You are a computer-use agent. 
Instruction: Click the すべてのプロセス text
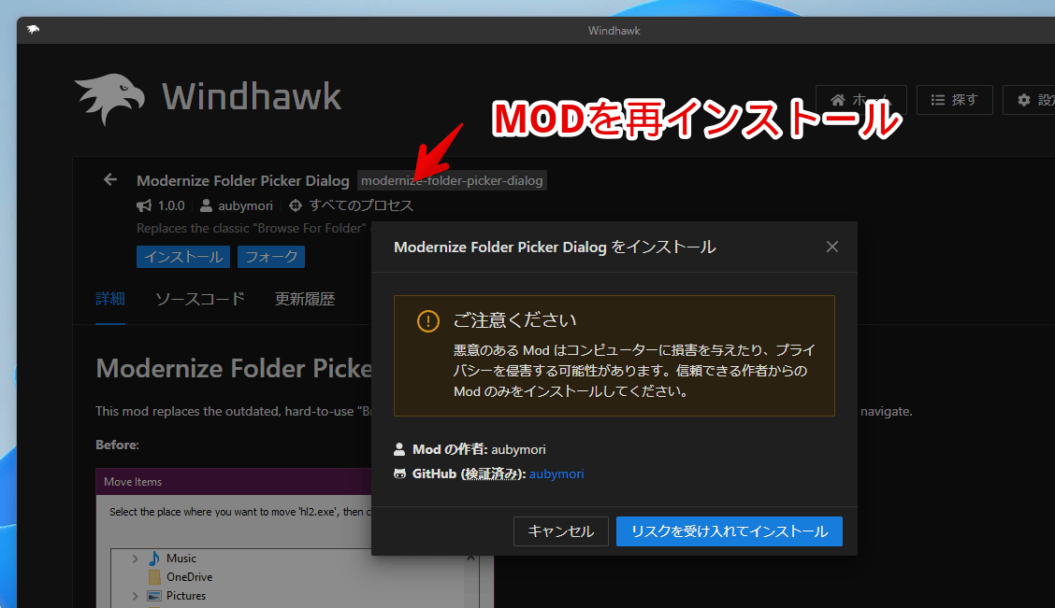point(361,205)
